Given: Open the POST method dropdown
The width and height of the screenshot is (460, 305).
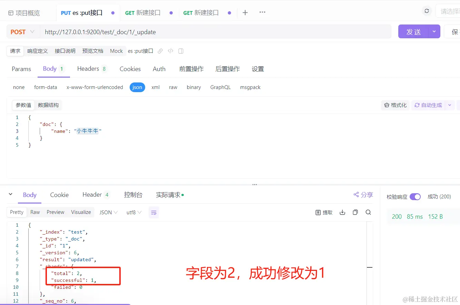Looking at the screenshot, I should point(23,32).
